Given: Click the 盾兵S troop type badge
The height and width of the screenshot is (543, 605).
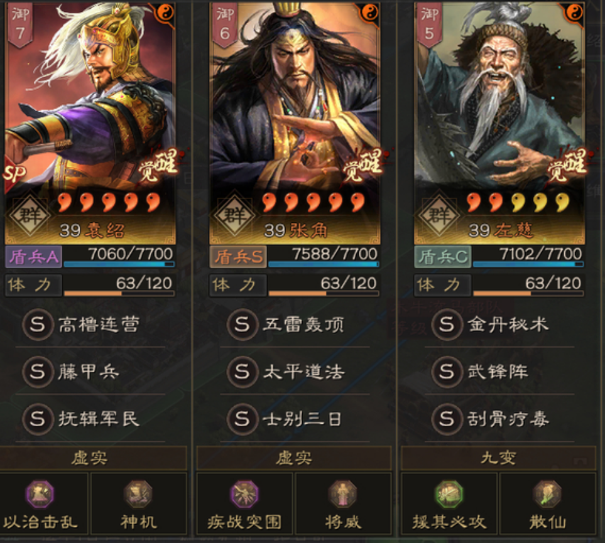Looking at the screenshot, I should click(238, 257).
